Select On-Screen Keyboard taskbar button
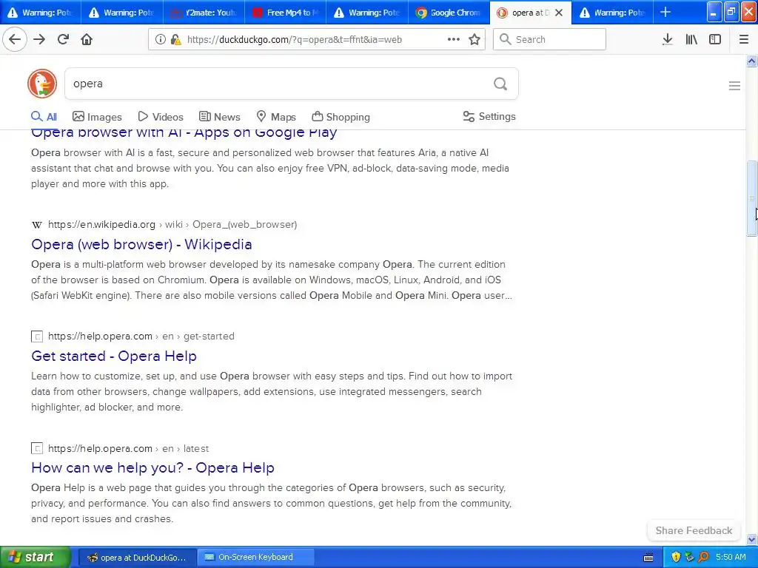Viewport: 758px width, 568px height. pyautogui.click(x=255, y=557)
